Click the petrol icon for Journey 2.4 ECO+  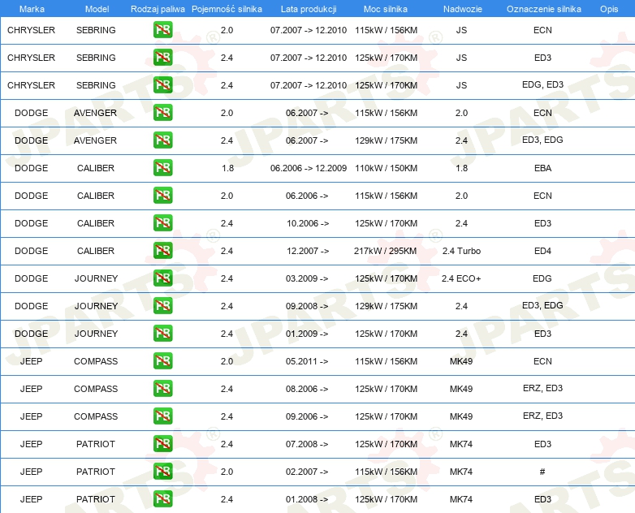[162, 278]
